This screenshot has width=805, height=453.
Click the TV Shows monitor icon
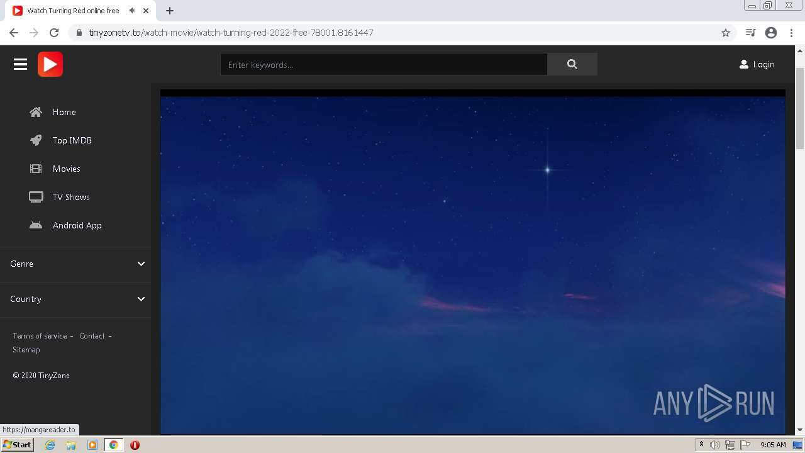pyautogui.click(x=36, y=197)
